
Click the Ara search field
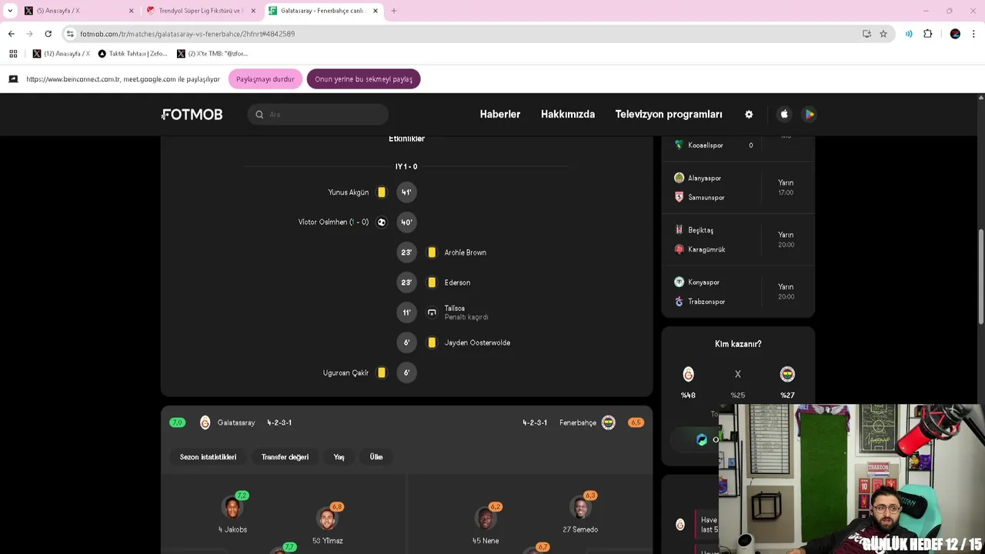[x=318, y=115]
